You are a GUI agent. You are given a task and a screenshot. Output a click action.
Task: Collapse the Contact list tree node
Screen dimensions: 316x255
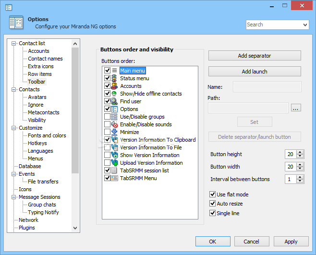(13, 43)
